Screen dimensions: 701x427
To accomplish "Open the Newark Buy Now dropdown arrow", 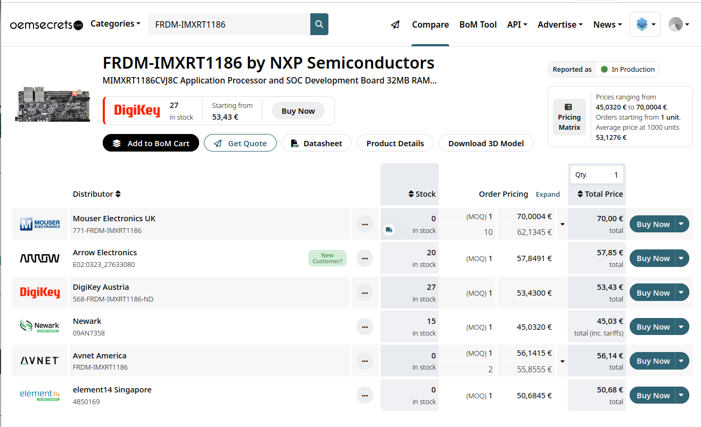I will 681,327.
